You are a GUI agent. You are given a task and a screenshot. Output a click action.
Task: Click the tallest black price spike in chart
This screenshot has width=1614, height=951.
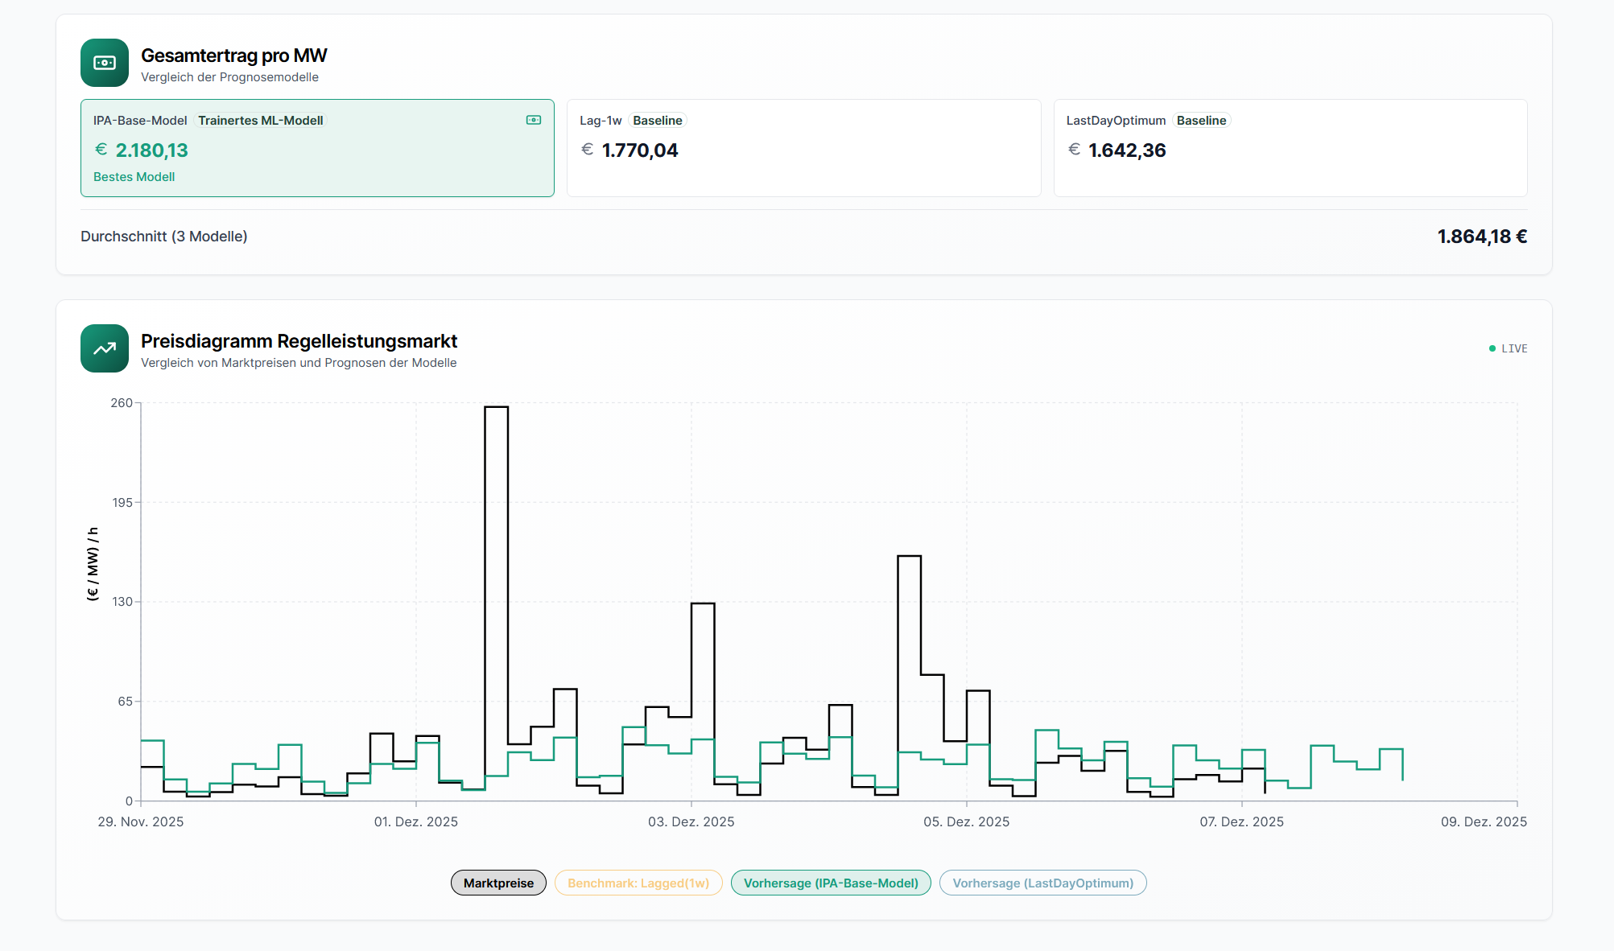[x=496, y=408]
